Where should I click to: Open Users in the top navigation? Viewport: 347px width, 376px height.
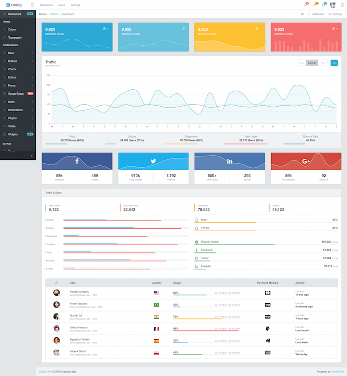click(61, 5)
